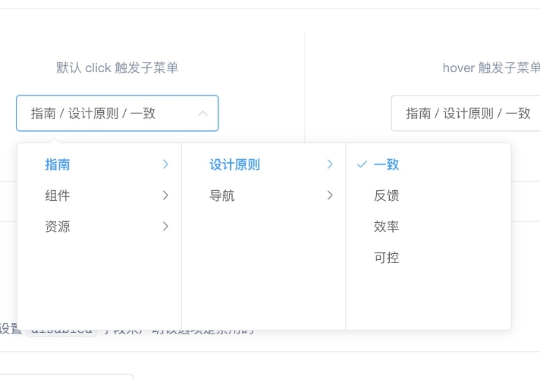Click the 默认 click 触发子菜单 label
The image size is (540, 379).
coord(117,68)
